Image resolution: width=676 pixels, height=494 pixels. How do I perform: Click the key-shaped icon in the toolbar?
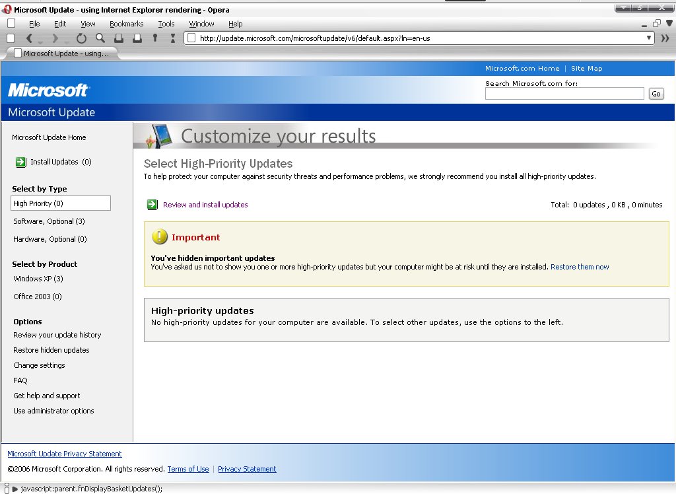155,38
